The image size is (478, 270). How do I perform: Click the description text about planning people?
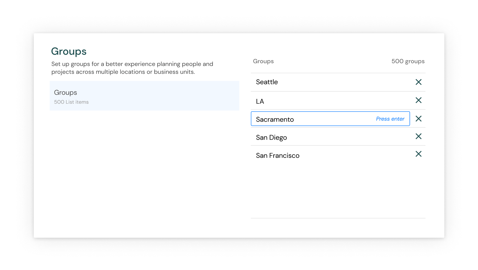pyautogui.click(x=132, y=68)
